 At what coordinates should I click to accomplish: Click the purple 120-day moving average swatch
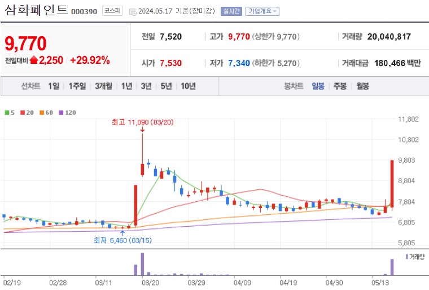tap(61, 112)
